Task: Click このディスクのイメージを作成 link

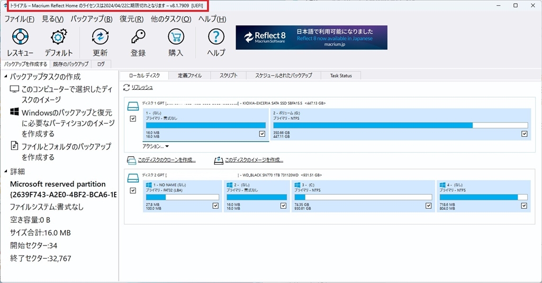Action: (x=254, y=161)
